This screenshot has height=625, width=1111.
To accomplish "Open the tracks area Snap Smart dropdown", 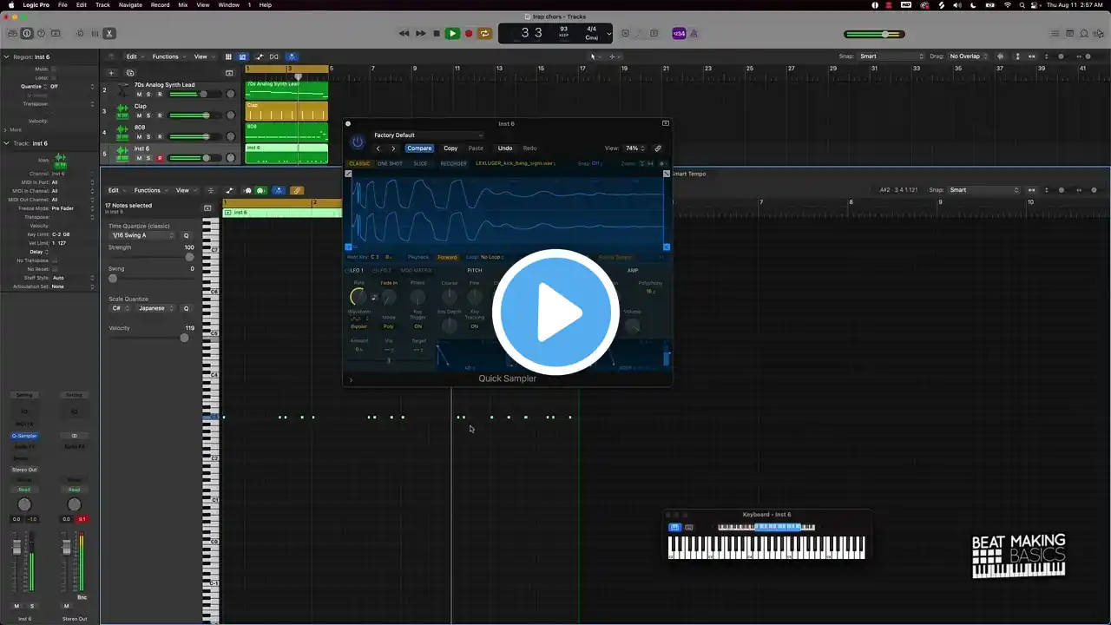I will pos(892,56).
